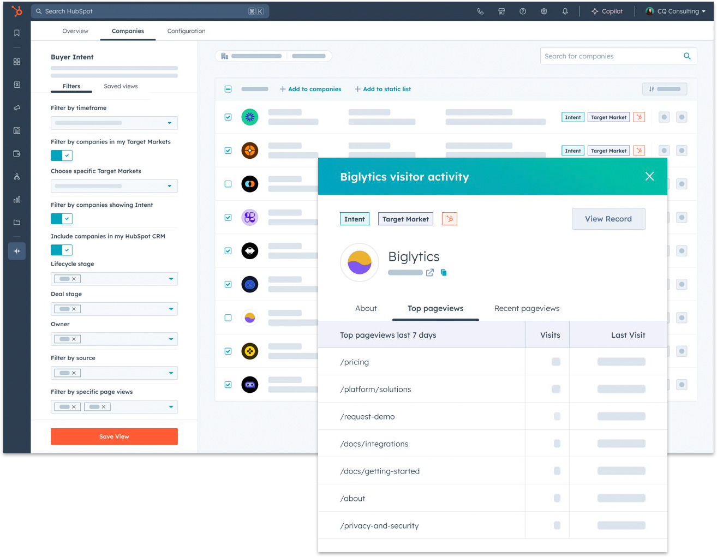The height and width of the screenshot is (557, 717).
Task: Open the help question mark icon
Action: point(523,11)
